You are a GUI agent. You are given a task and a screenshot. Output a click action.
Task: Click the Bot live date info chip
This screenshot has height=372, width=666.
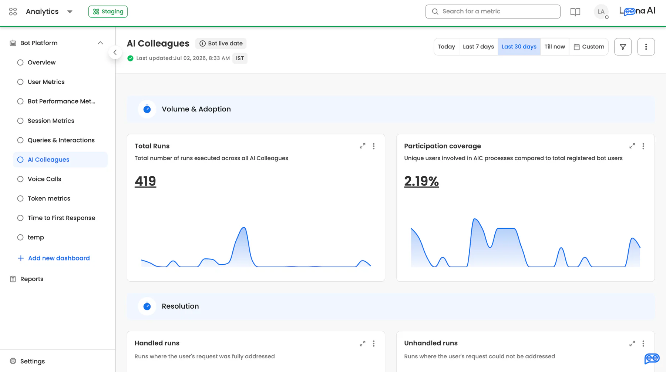coord(221,43)
